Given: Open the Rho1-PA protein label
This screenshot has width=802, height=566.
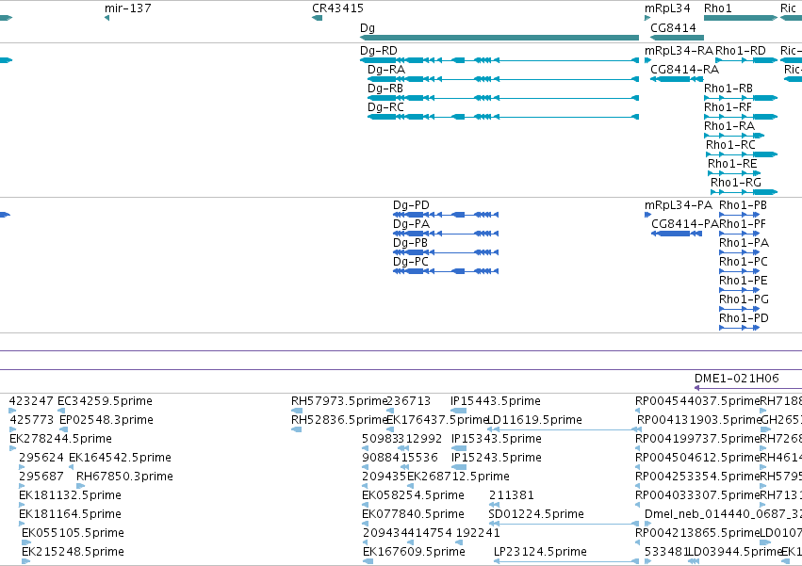Looking at the screenshot, I should click(745, 243).
